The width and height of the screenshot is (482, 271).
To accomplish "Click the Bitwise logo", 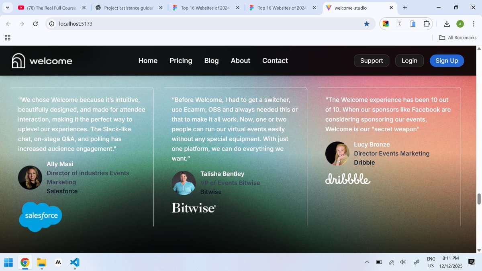I will click(194, 208).
